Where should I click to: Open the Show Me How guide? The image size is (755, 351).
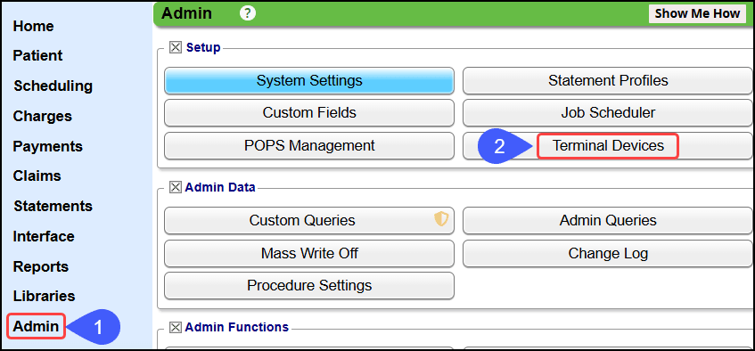pyautogui.click(x=697, y=13)
